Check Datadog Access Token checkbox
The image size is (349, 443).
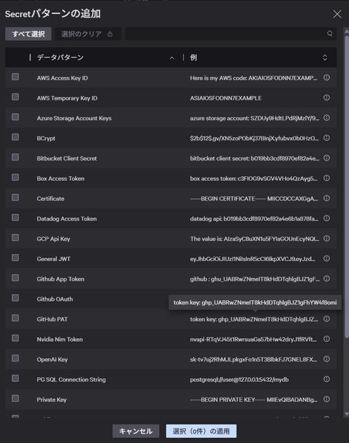[15, 217]
